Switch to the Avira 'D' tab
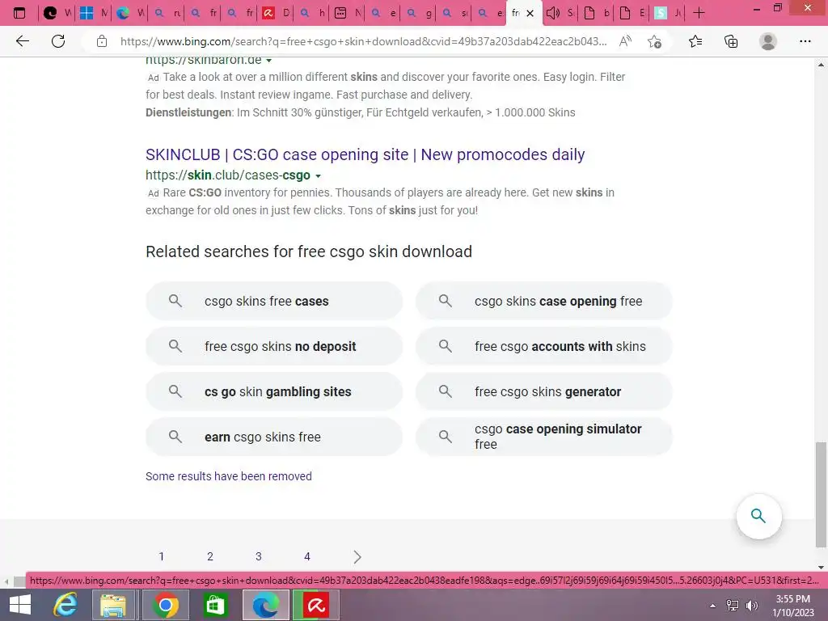 click(x=276, y=13)
